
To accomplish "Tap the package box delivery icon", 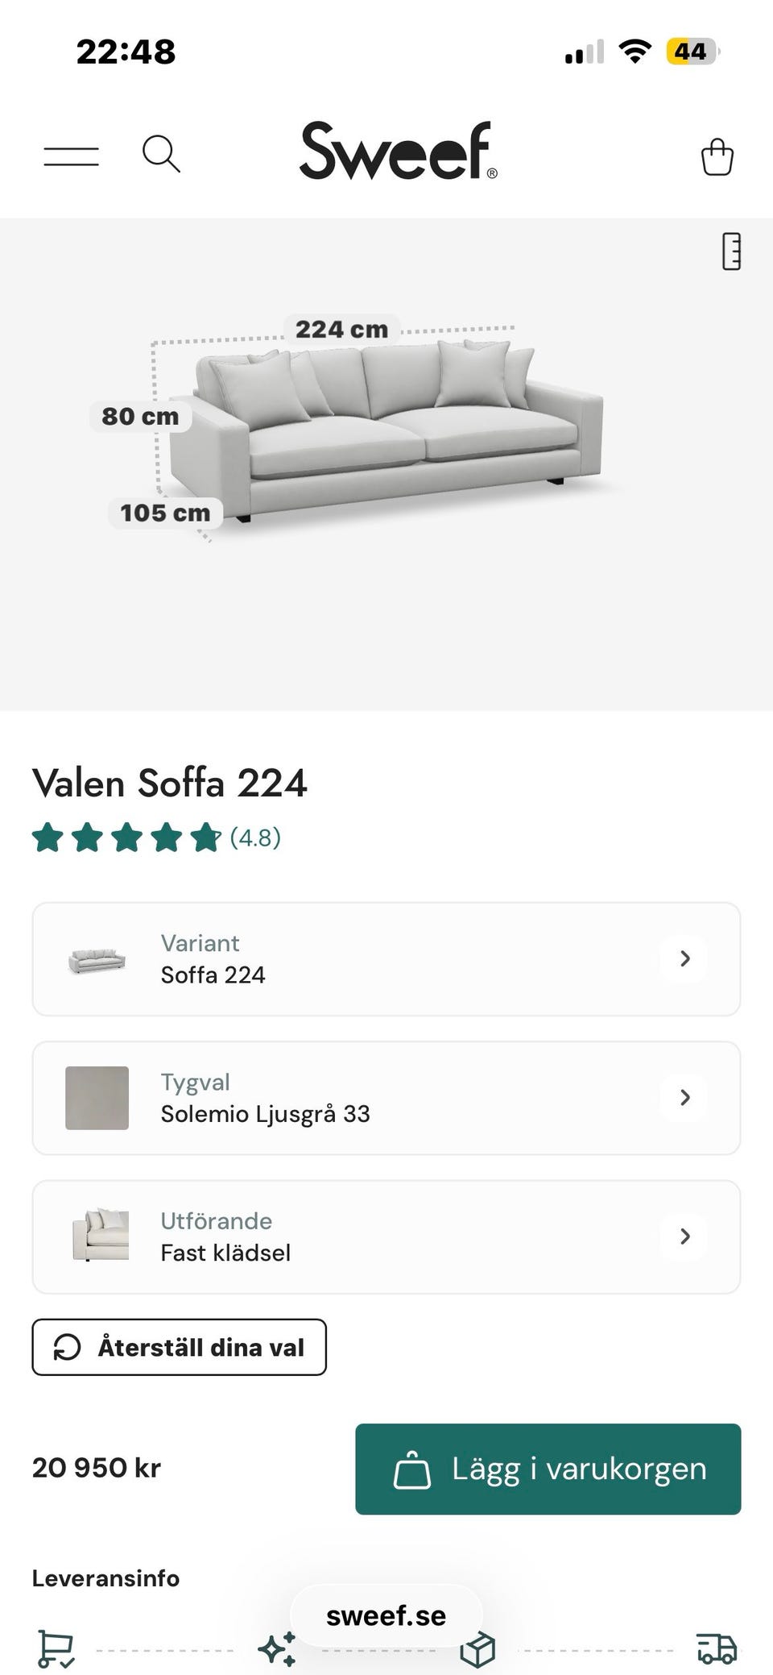I will tap(477, 1649).
